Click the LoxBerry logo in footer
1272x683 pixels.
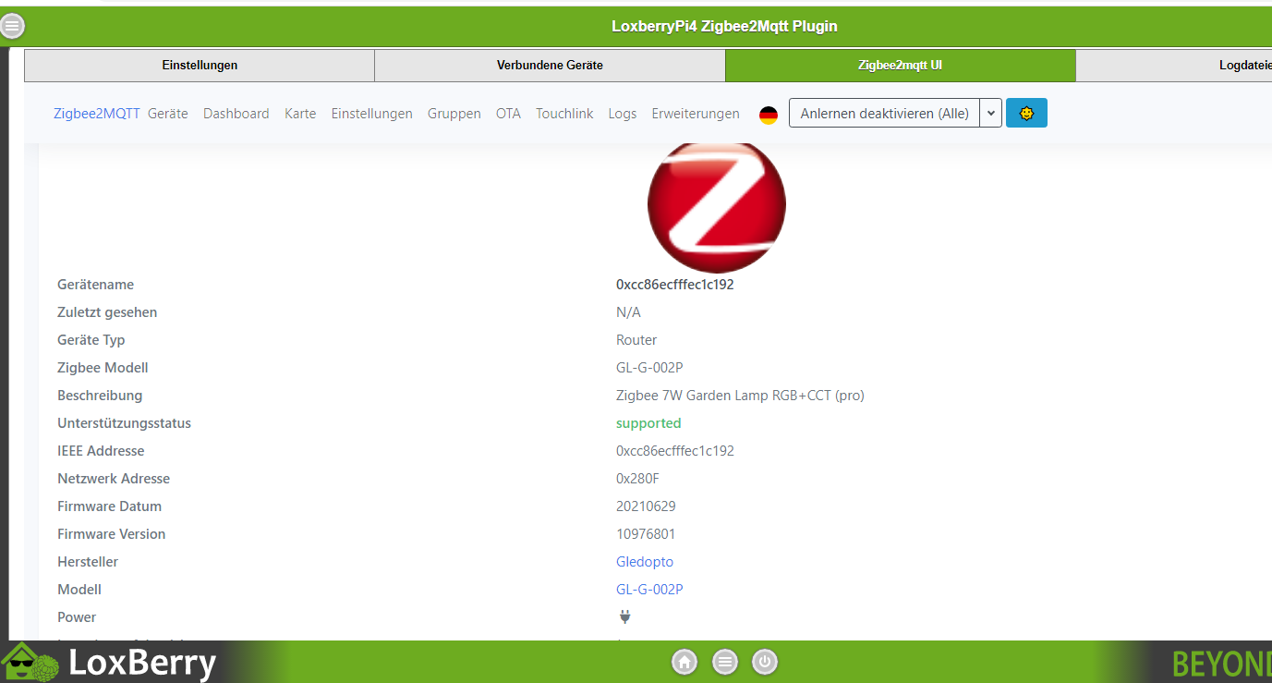click(109, 663)
